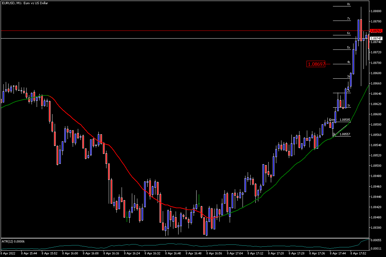Click the 1.08660 price axis tick

pos(376,84)
